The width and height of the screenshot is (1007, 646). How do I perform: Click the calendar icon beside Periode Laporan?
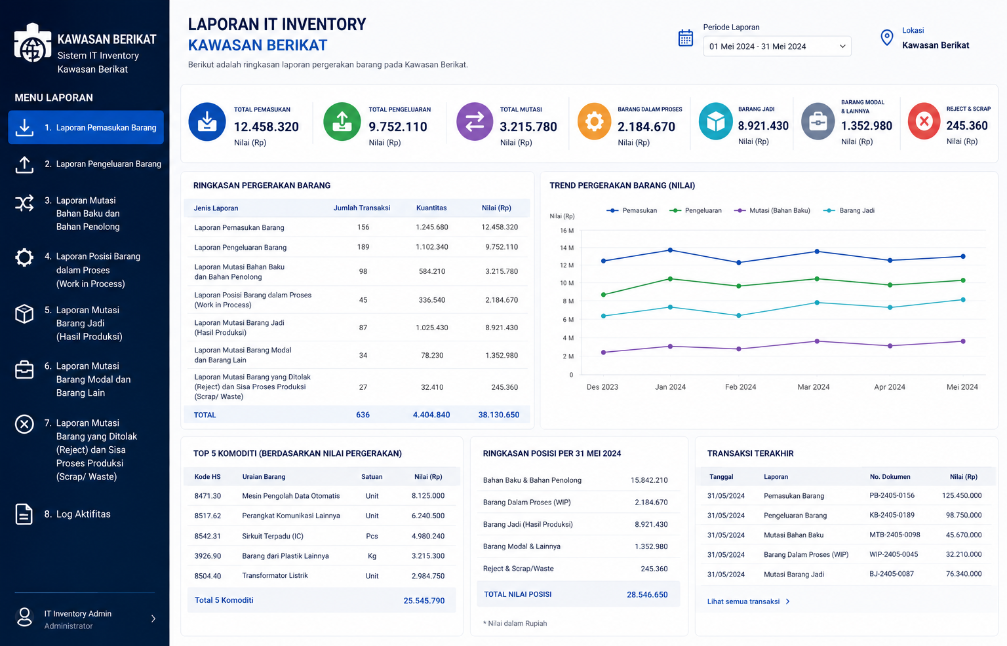(x=686, y=38)
